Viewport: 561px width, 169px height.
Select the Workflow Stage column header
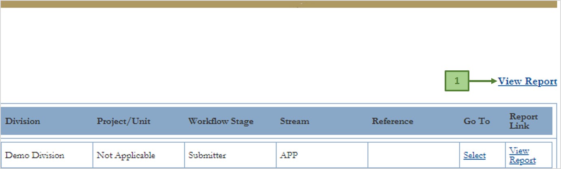pos(221,121)
